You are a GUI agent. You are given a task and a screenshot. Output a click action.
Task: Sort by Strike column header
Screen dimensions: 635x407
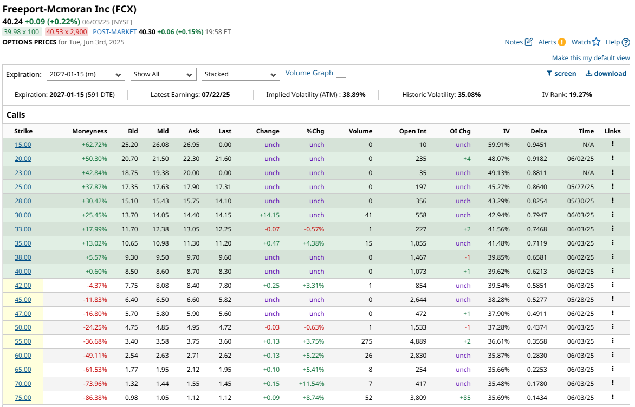pyautogui.click(x=23, y=131)
